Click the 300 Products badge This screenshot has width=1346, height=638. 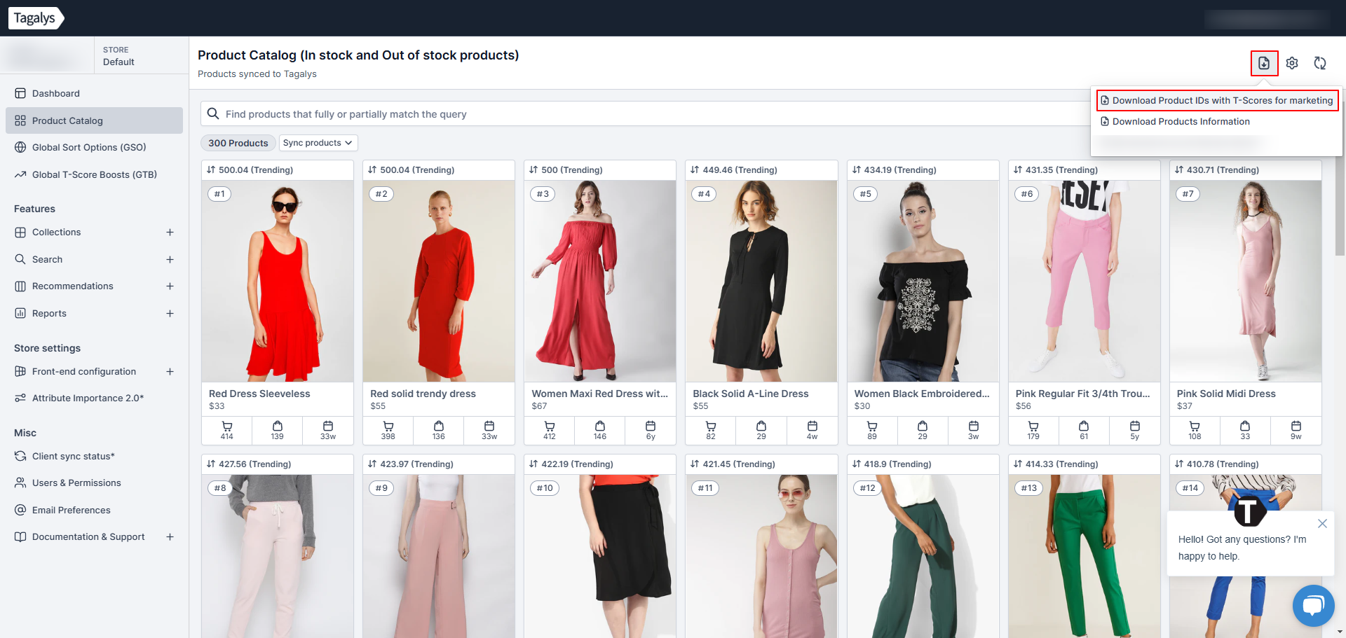coord(238,143)
